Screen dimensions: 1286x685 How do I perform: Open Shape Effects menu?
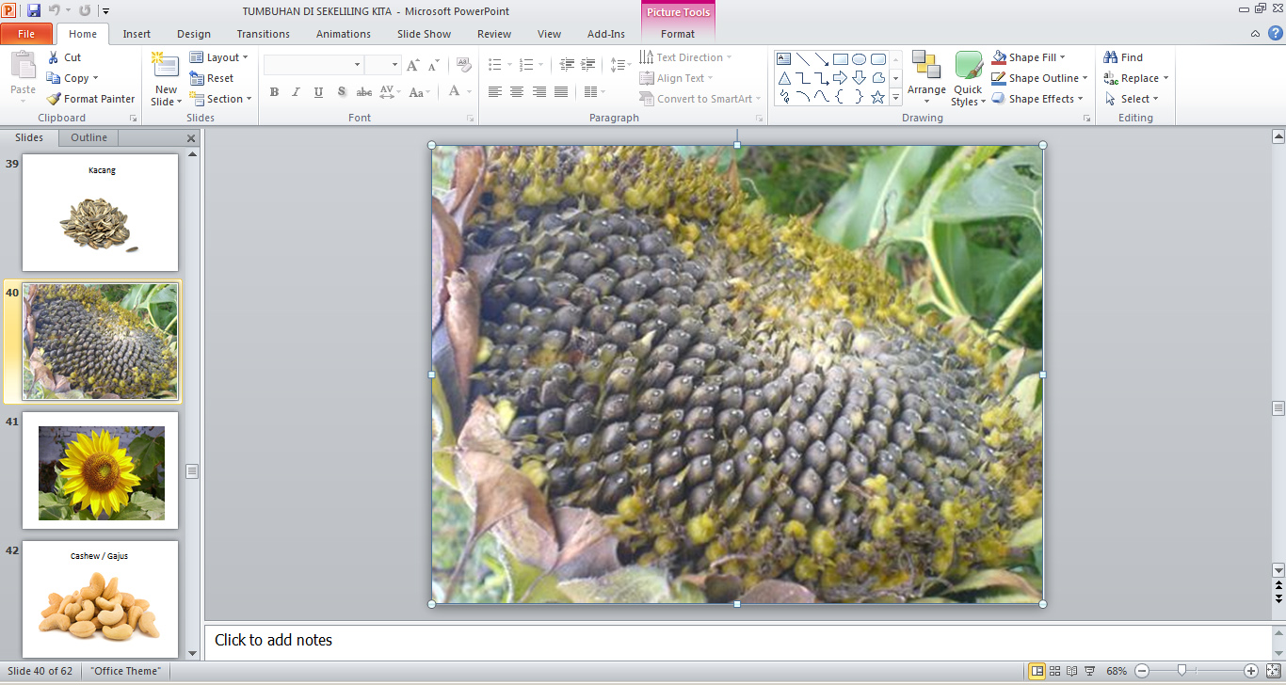tap(1037, 99)
